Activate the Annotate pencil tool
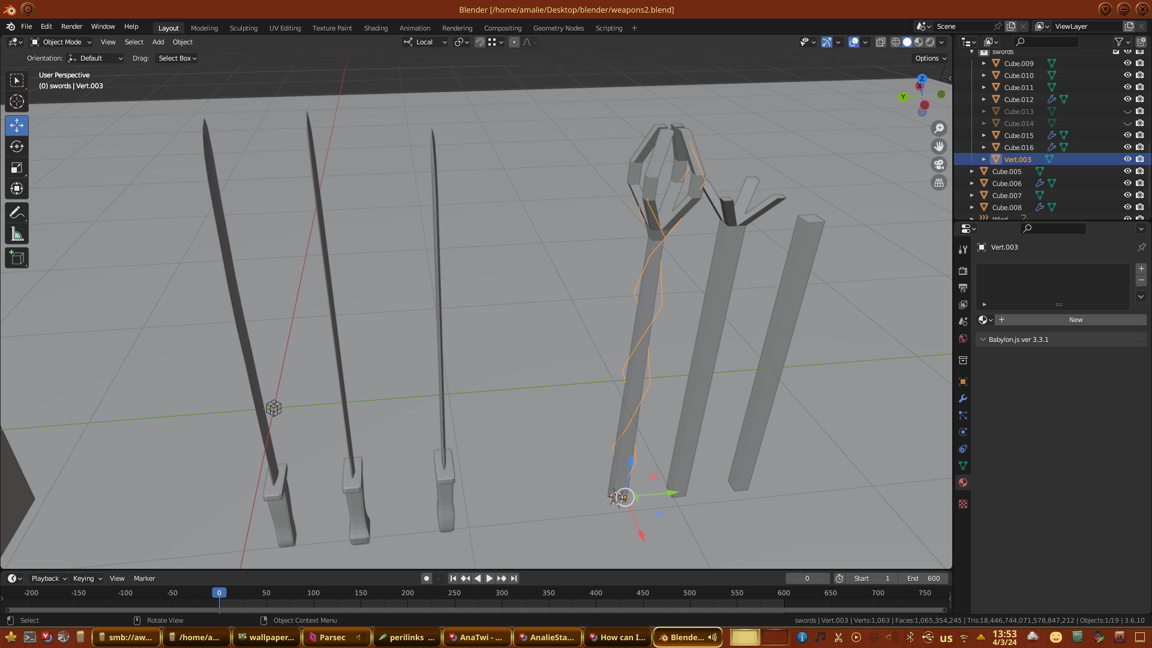This screenshot has height=648, width=1152. [x=17, y=213]
